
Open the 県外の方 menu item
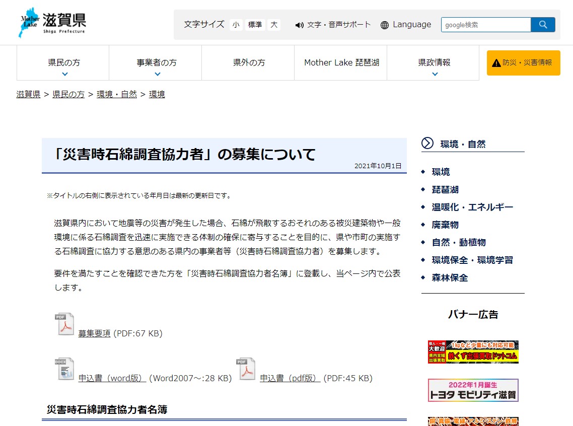(x=249, y=63)
